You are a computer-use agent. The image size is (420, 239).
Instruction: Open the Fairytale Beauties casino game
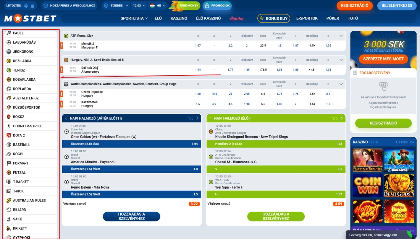click(367, 160)
